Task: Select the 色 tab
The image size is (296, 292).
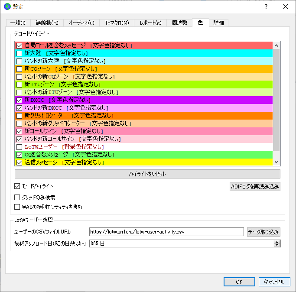Action: pos(201,23)
